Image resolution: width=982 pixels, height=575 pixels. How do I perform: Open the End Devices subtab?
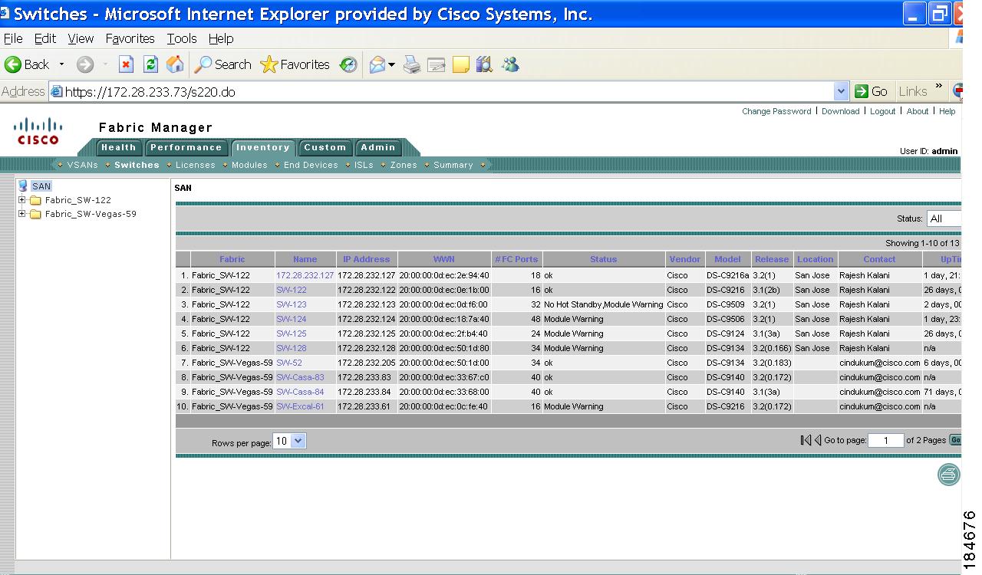311,165
